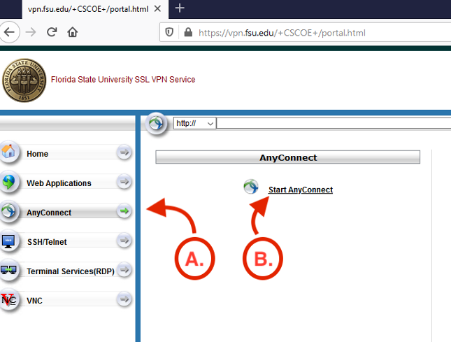Reload the page with the refresh icon
Viewport: 451px width, 342px height.
52,32
